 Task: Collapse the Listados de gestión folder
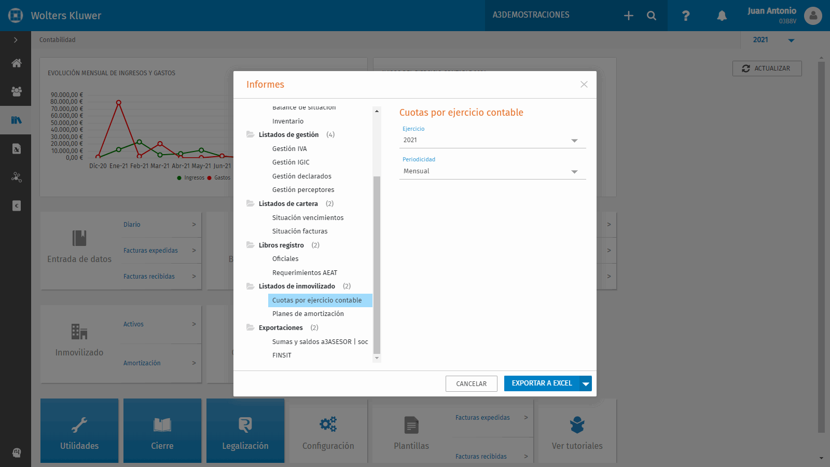(250, 134)
